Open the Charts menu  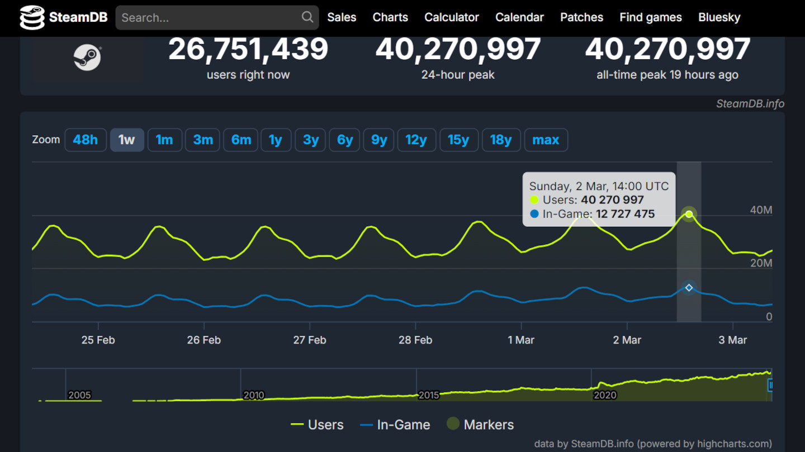390,17
